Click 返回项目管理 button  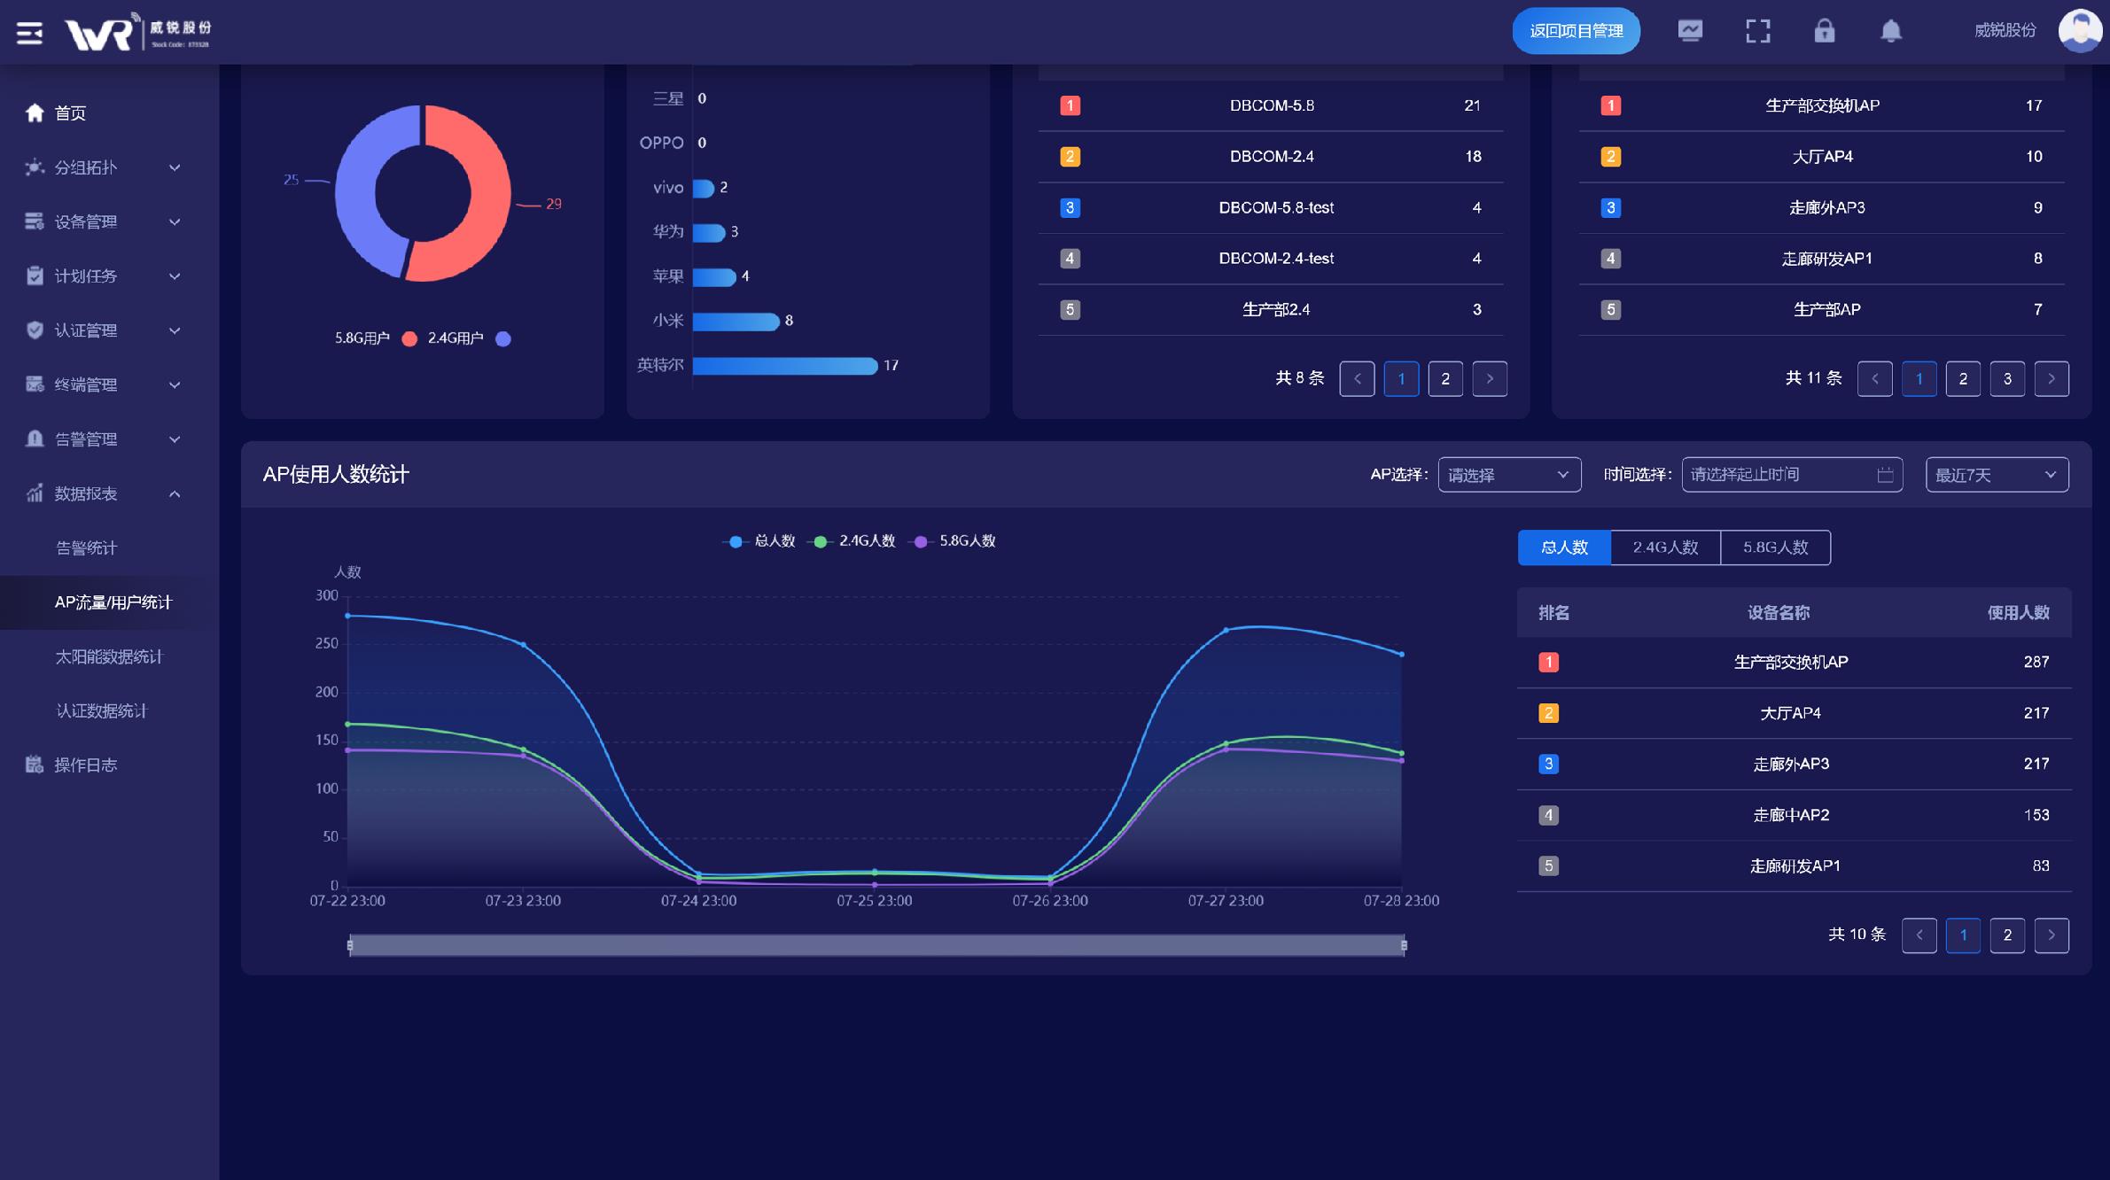click(x=1576, y=31)
